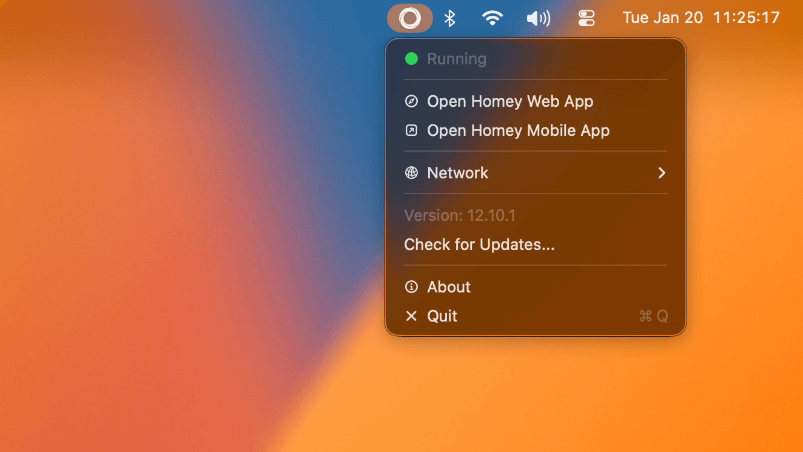803x452 pixels.
Task: Click the X icon next to Quit
Action: coord(412,315)
